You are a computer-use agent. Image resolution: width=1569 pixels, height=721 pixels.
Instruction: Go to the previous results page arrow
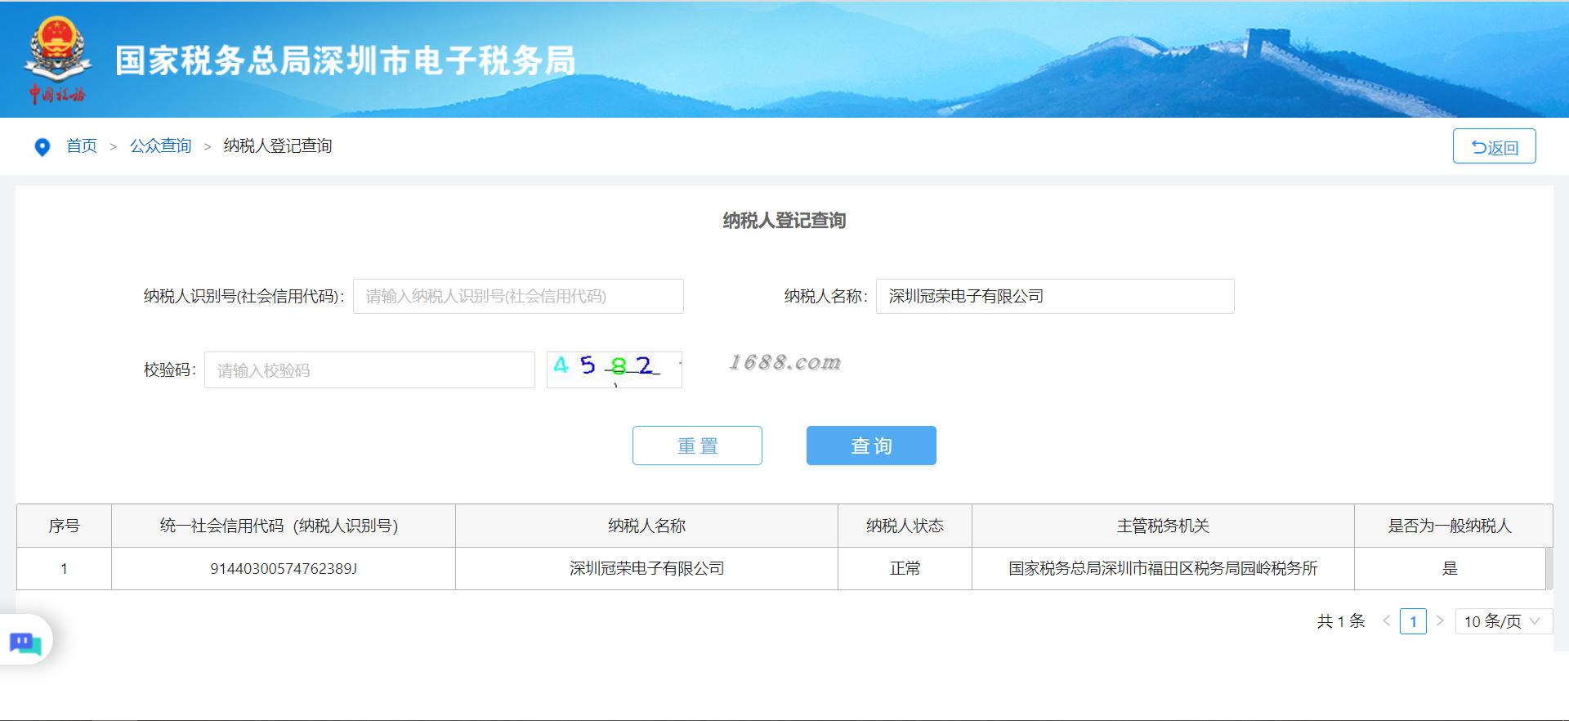click(1386, 621)
